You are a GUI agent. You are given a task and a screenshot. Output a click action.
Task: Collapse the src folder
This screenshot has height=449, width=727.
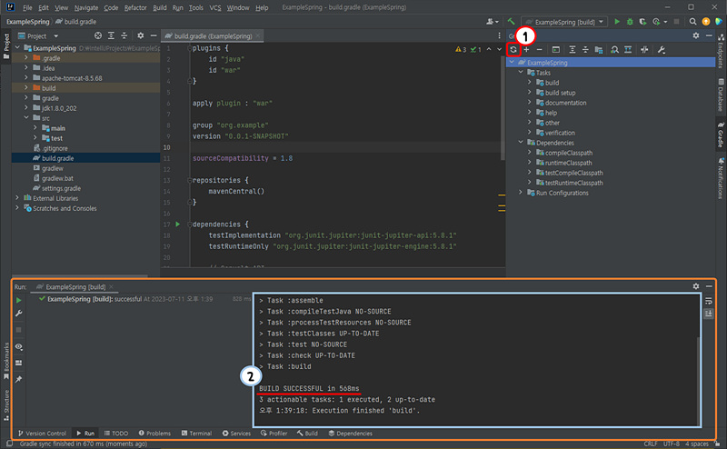pos(26,118)
